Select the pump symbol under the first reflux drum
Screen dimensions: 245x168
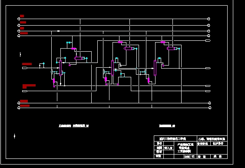tap(70, 65)
